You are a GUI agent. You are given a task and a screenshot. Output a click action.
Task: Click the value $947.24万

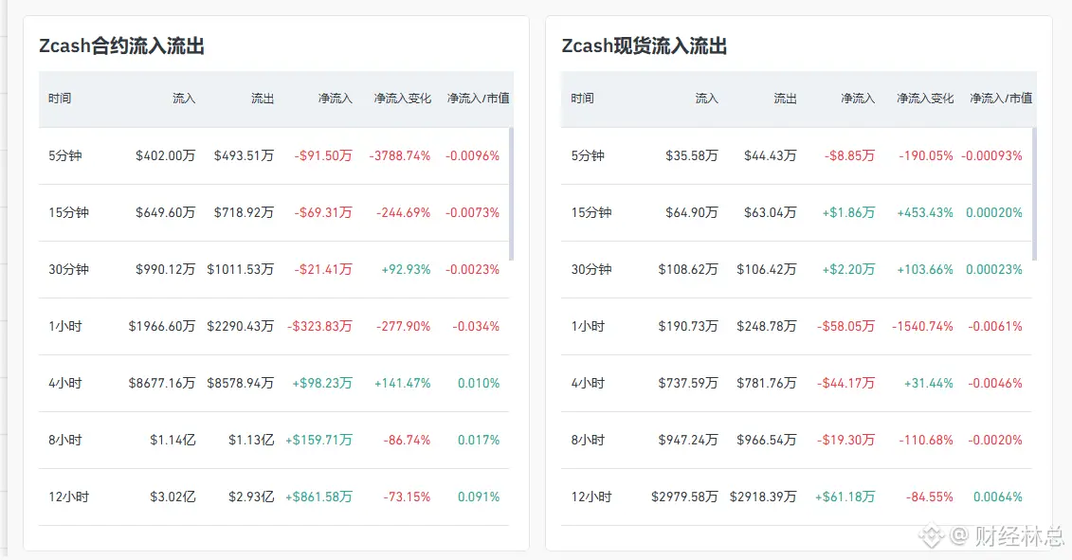point(688,440)
